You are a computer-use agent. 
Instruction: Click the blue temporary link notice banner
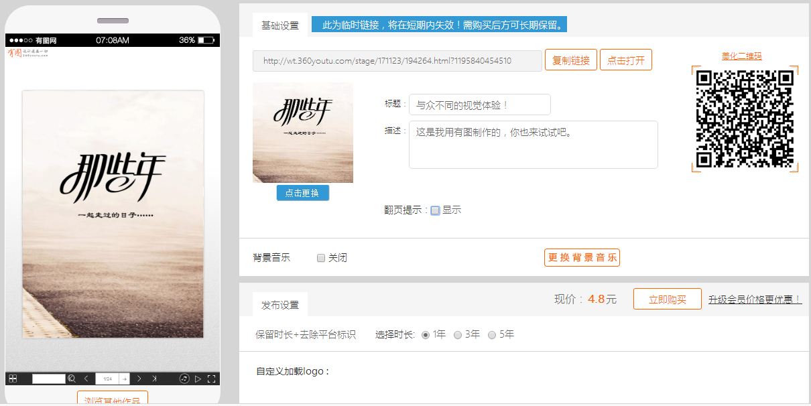coord(440,25)
